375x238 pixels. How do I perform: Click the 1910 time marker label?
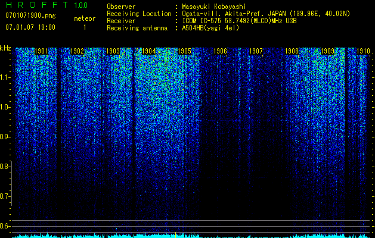click(363, 51)
